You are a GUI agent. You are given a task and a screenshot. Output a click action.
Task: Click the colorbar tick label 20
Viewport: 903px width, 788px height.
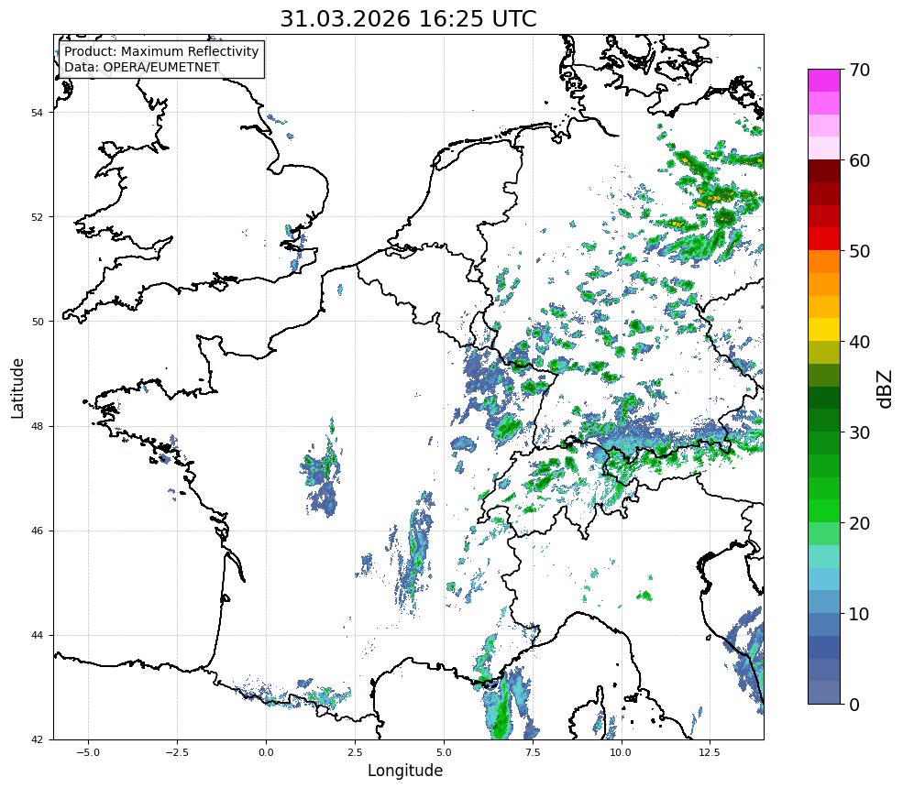[x=859, y=523]
